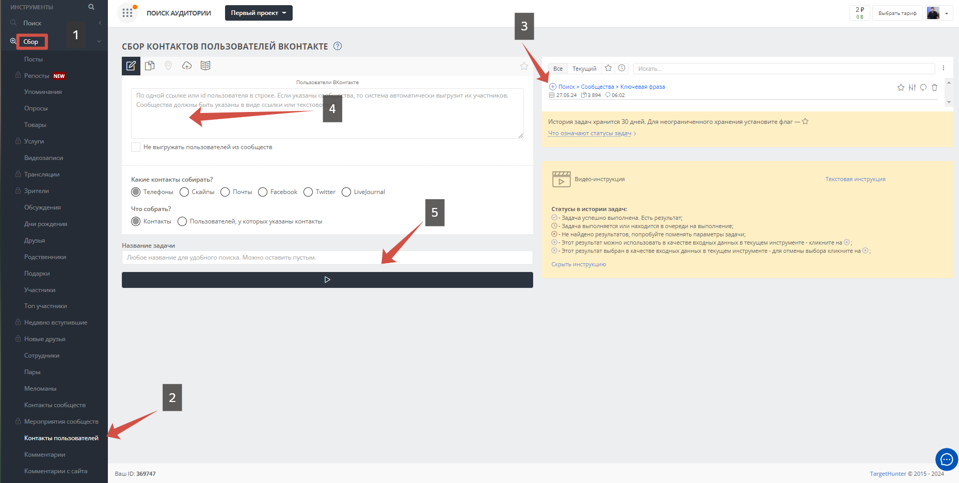Viewport: 959px width, 483px height.
Task: Select the 'Скайпы' radio option
Action: (x=184, y=192)
